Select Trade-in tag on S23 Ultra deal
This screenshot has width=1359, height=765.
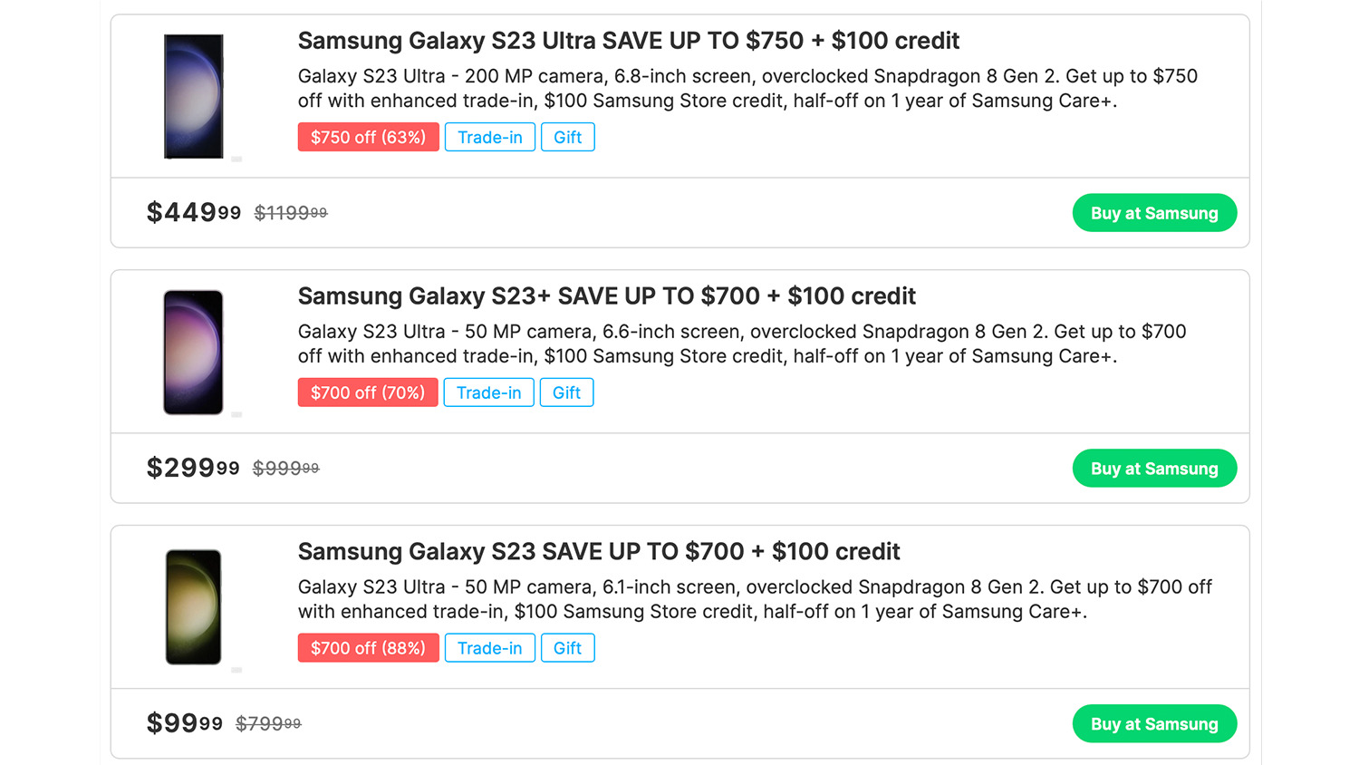point(489,137)
